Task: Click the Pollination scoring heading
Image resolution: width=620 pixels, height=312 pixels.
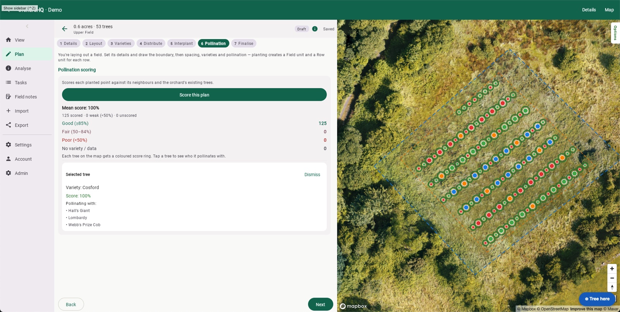Action: (77, 70)
